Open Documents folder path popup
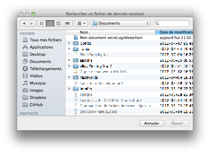 click(120, 23)
